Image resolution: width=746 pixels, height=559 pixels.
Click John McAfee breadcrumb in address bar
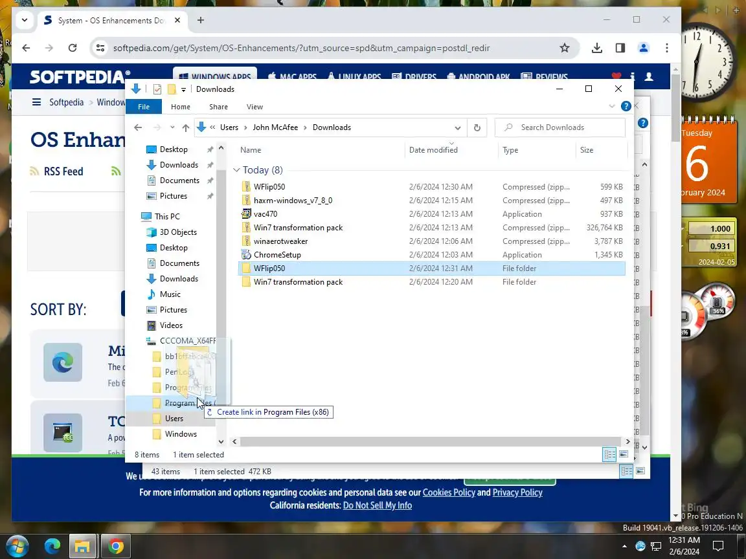point(275,127)
